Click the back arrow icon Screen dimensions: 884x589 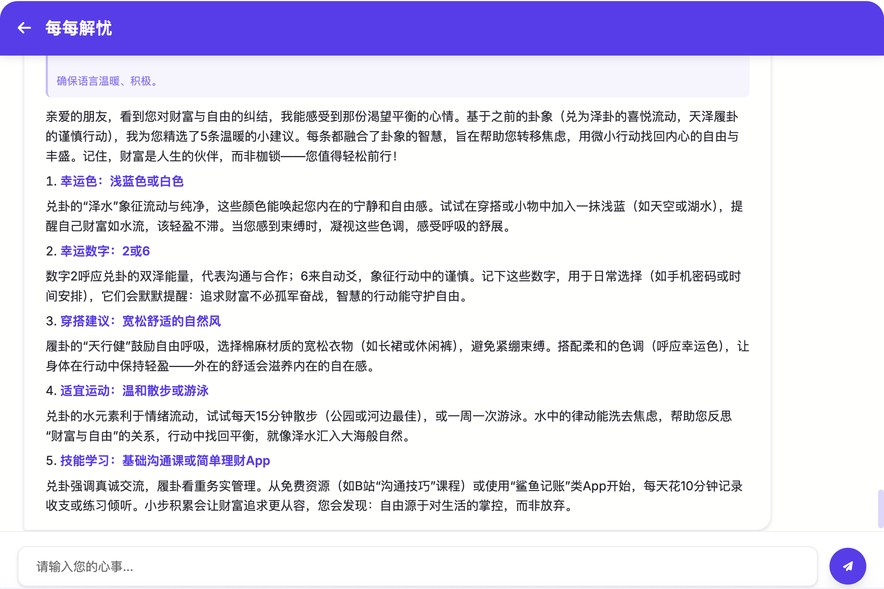tap(24, 28)
